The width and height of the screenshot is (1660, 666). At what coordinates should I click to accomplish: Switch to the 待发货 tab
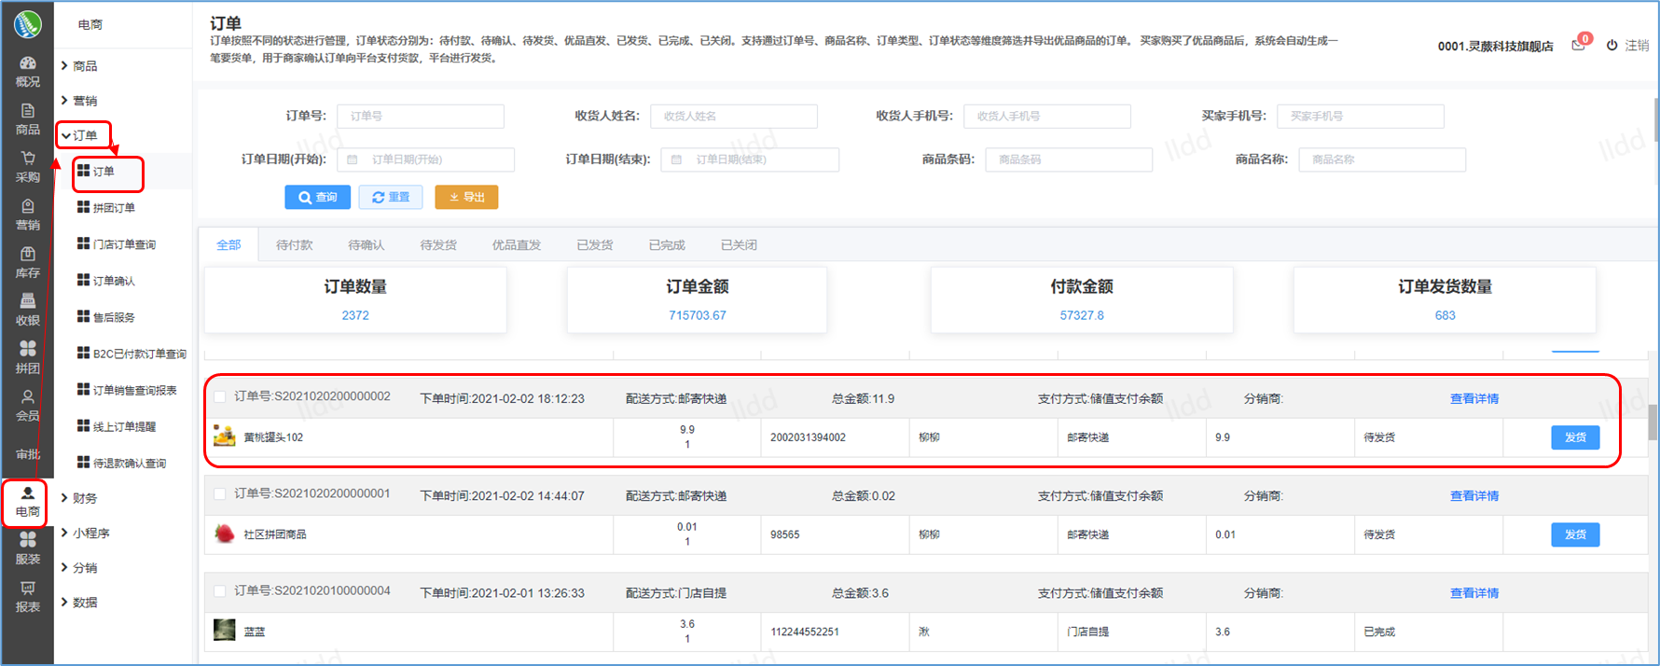(438, 245)
